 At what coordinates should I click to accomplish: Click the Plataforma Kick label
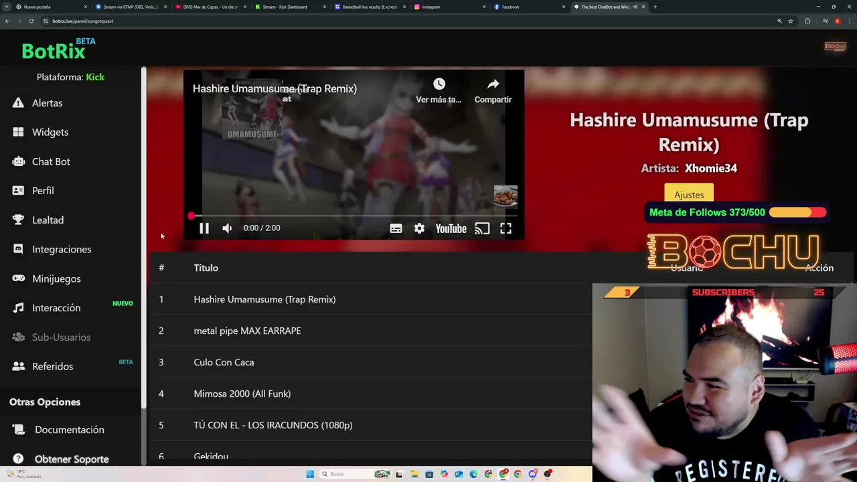pos(70,77)
